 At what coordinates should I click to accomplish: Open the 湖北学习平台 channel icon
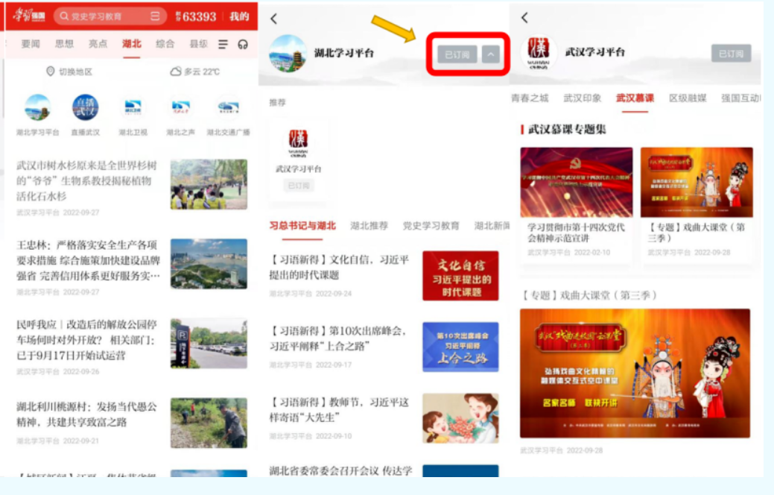[37, 108]
